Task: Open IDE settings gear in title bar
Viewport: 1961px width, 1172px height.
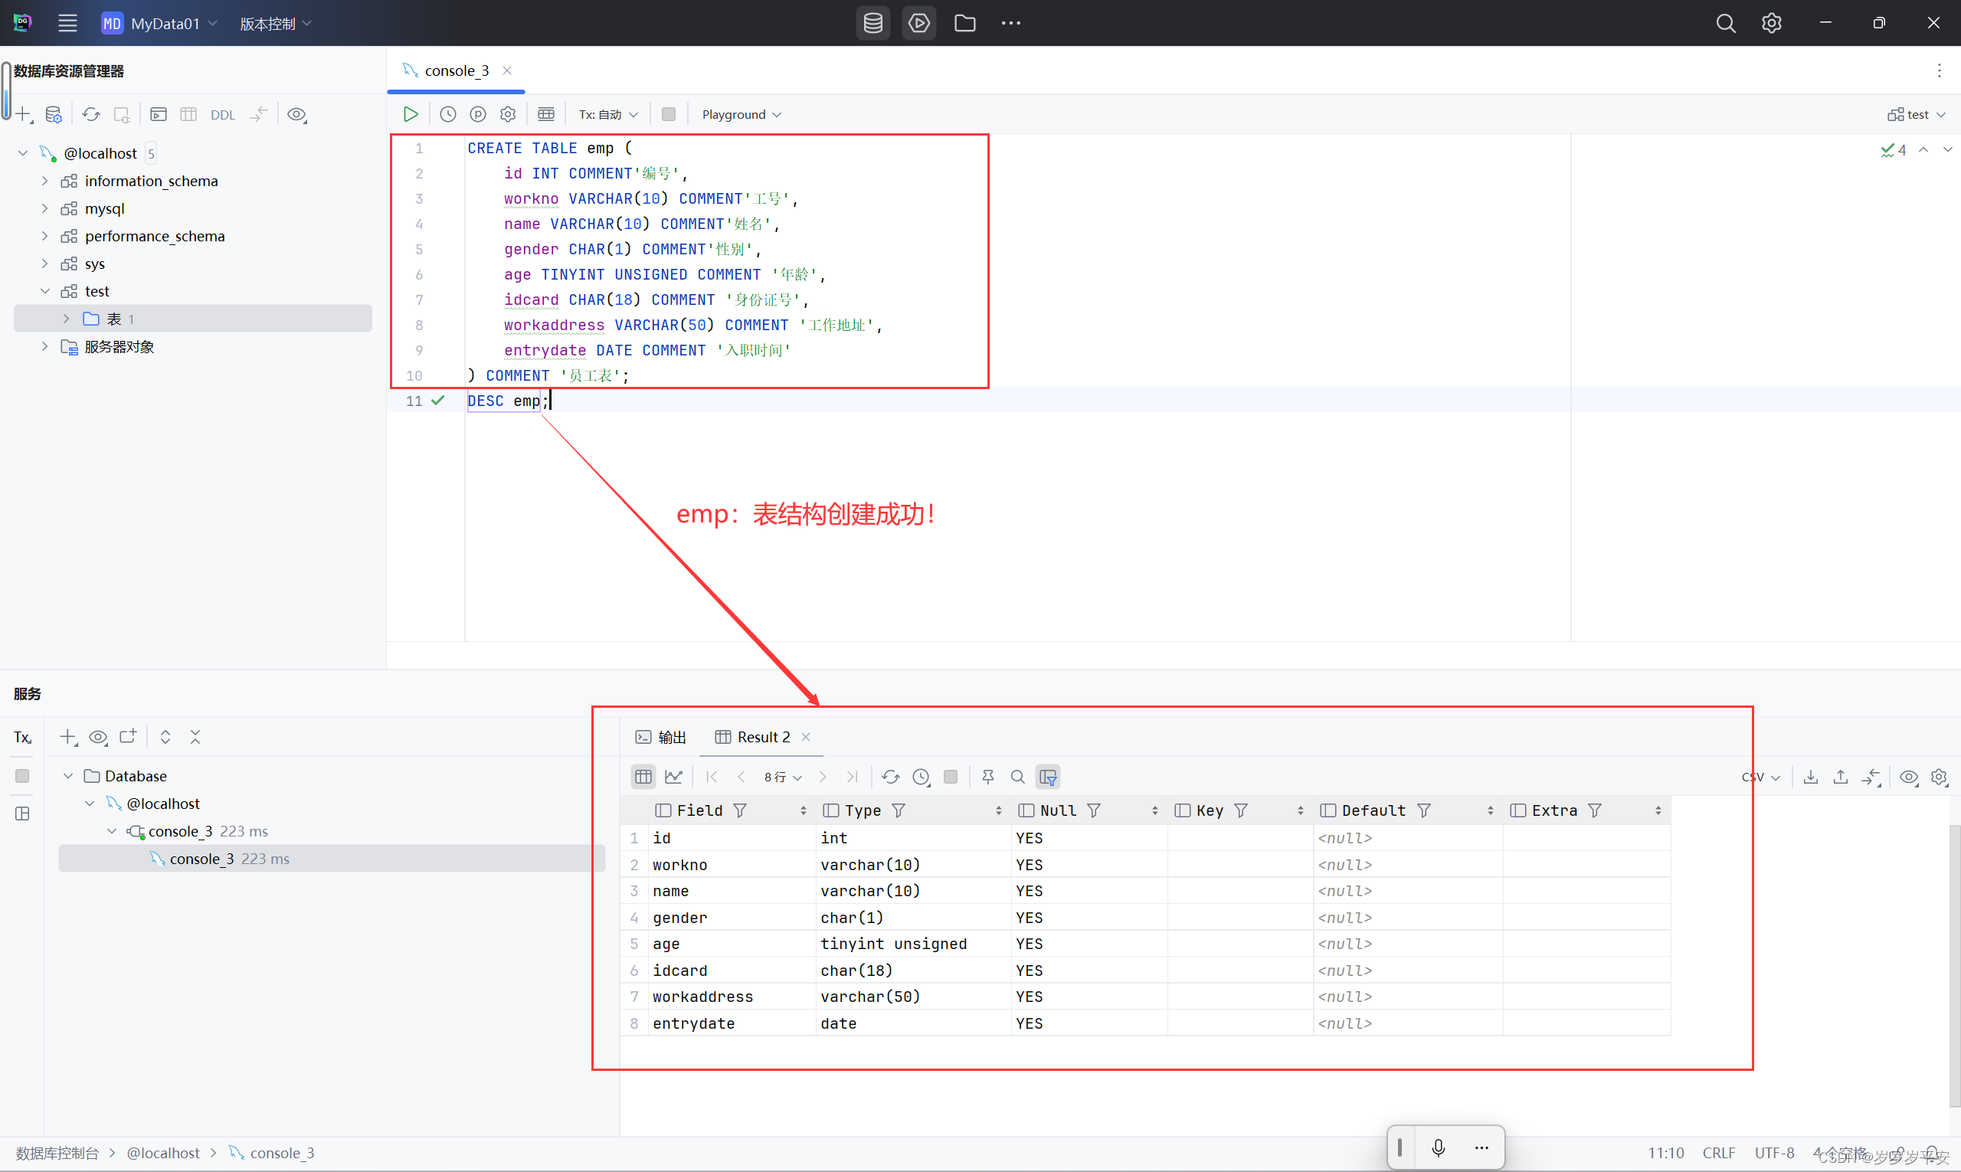Action: [x=1772, y=23]
